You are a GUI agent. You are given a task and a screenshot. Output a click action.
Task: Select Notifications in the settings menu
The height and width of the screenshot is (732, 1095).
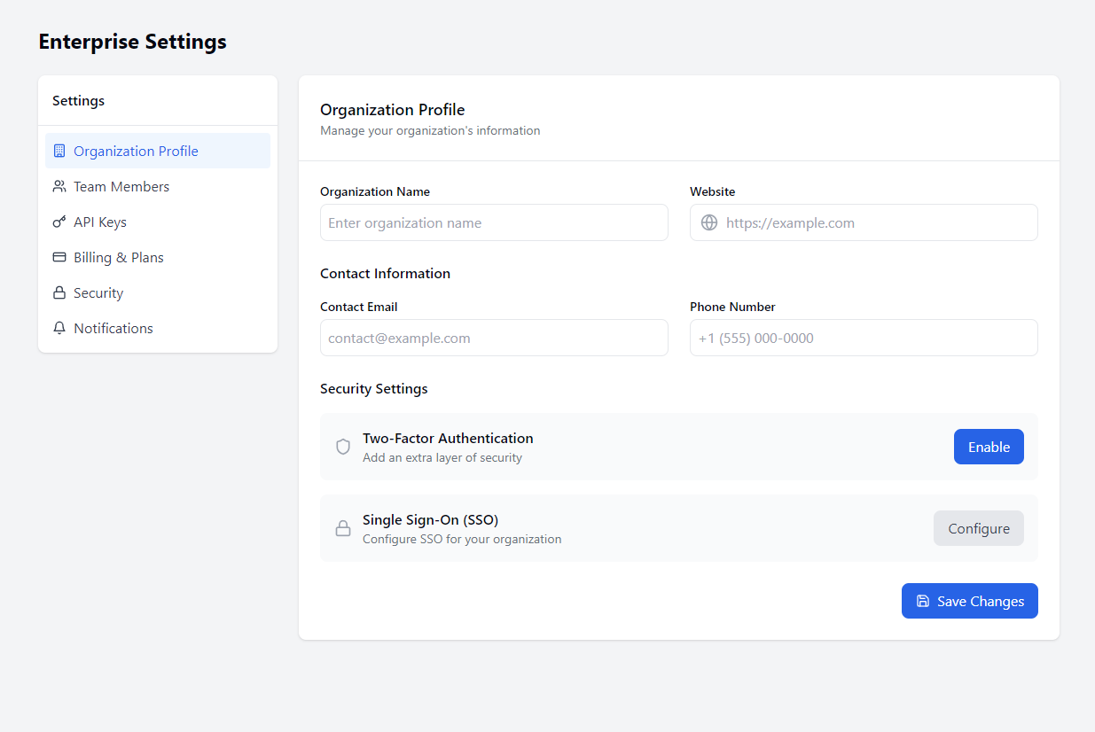(x=113, y=328)
